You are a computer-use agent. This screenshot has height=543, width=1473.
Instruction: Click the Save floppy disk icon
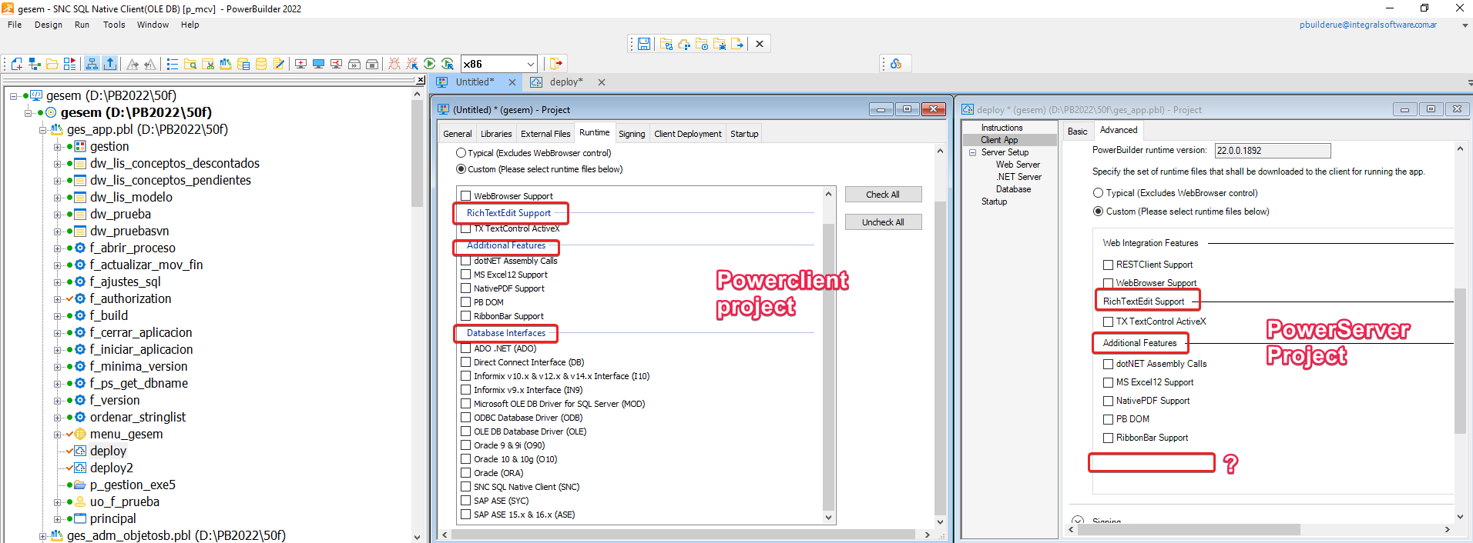(644, 44)
